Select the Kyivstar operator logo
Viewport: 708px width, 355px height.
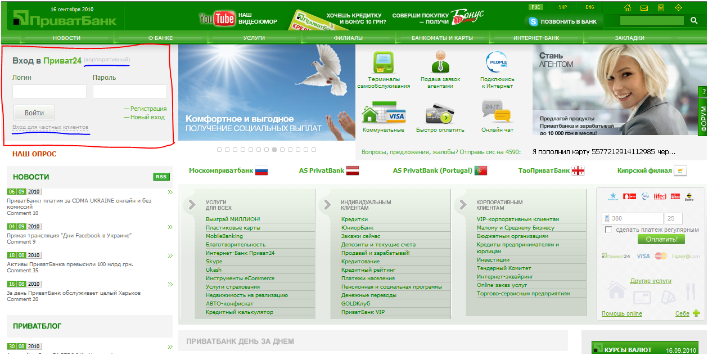[613, 196]
